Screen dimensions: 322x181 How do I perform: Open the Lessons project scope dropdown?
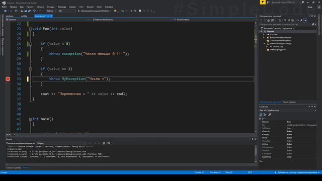[x=47, y=20]
